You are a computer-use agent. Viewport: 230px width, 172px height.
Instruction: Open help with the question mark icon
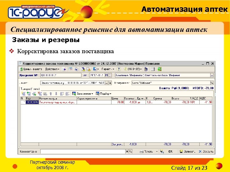(x=119, y=69)
